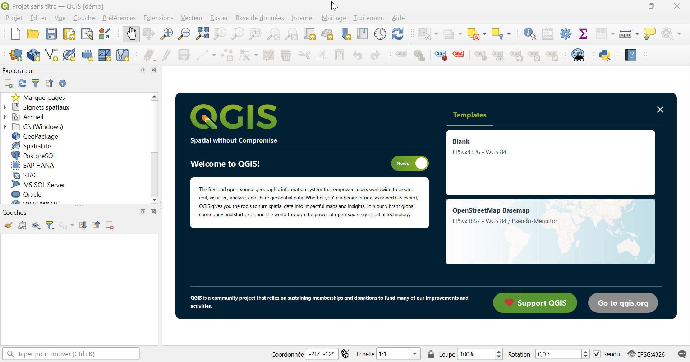
Task: Click the Zoom In magnifier tool
Action: coord(166,34)
